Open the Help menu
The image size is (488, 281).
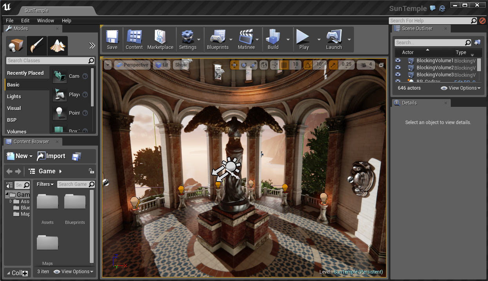[67, 20]
